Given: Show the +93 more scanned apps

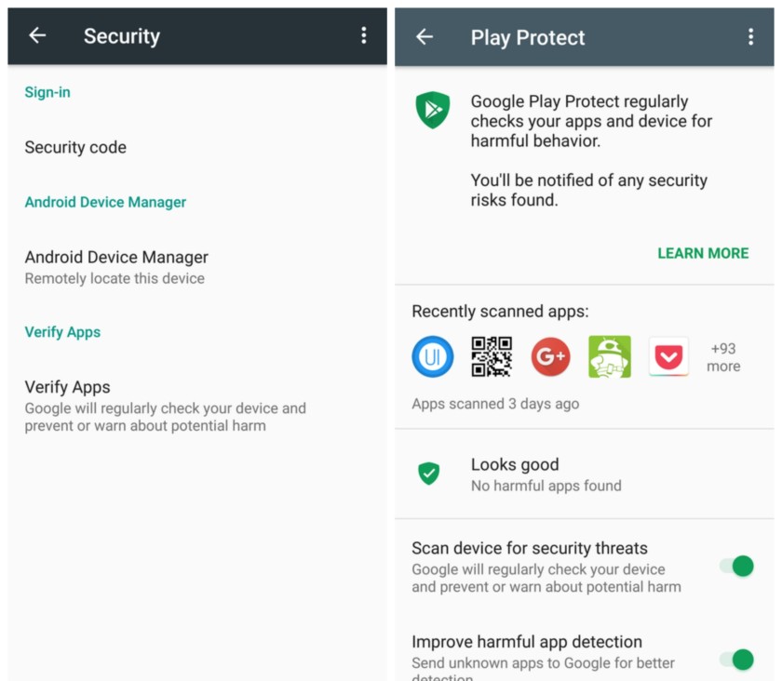Looking at the screenshot, I should pos(723,357).
